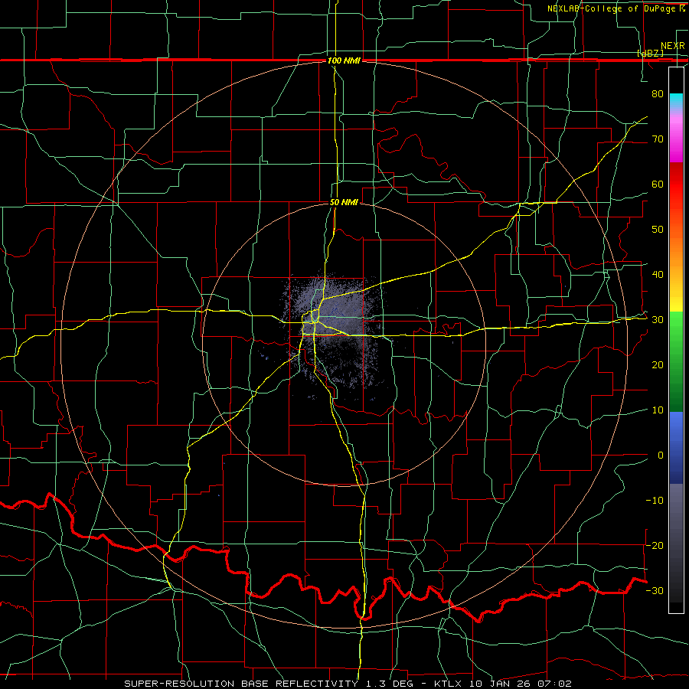This screenshot has width=689, height=689.
Task: Click the "80" value on dBZ scale
Action: pyautogui.click(x=658, y=93)
